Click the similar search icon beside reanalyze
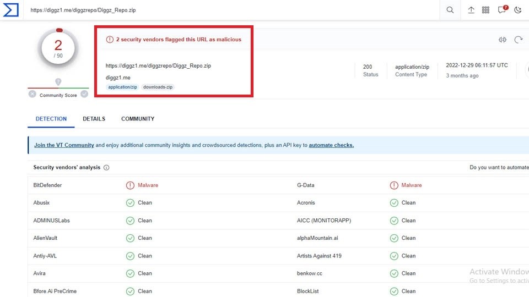 click(x=503, y=40)
